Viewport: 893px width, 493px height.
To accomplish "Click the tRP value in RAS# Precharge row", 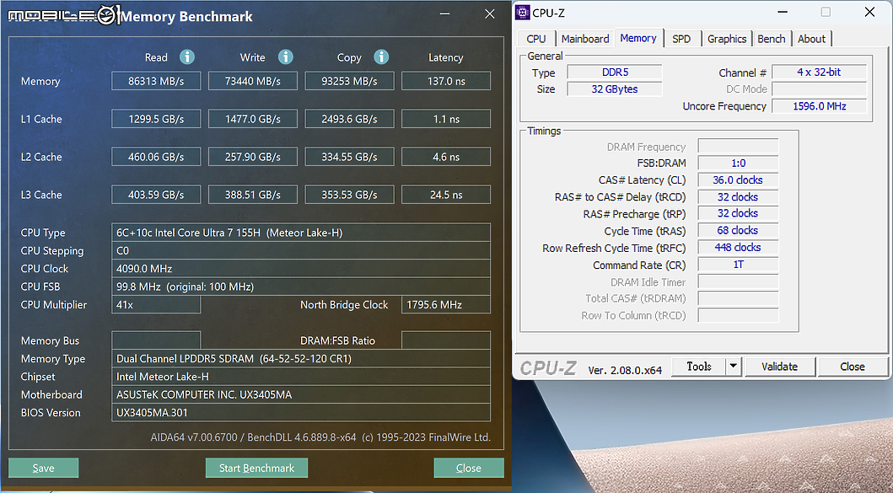I will point(738,213).
